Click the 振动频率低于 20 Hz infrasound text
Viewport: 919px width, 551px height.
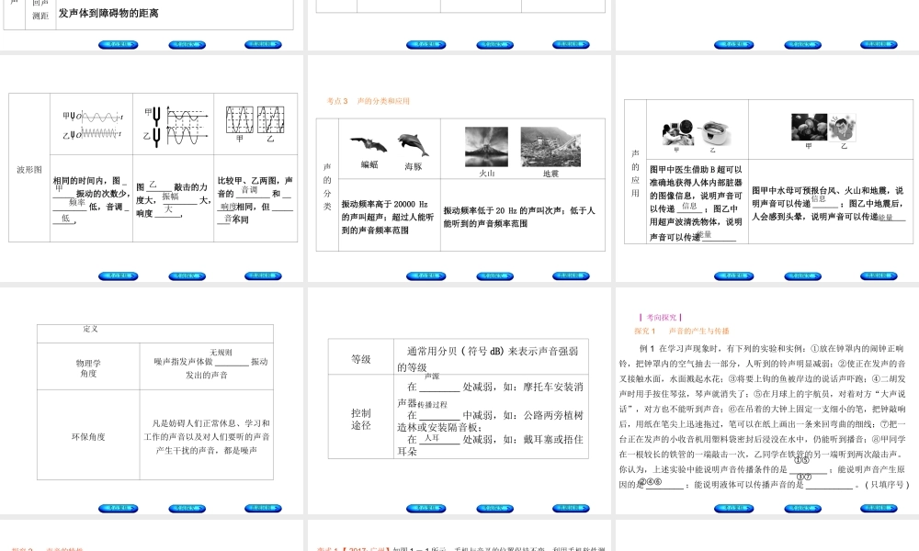pyautogui.click(x=519, y=217)
